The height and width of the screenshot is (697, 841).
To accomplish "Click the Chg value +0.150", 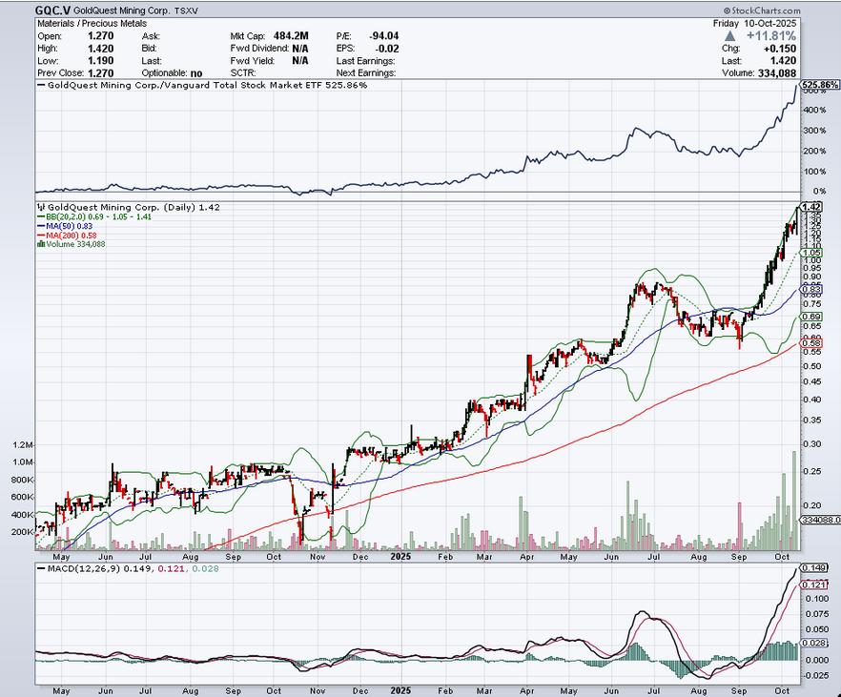I will tap(780, 49).
